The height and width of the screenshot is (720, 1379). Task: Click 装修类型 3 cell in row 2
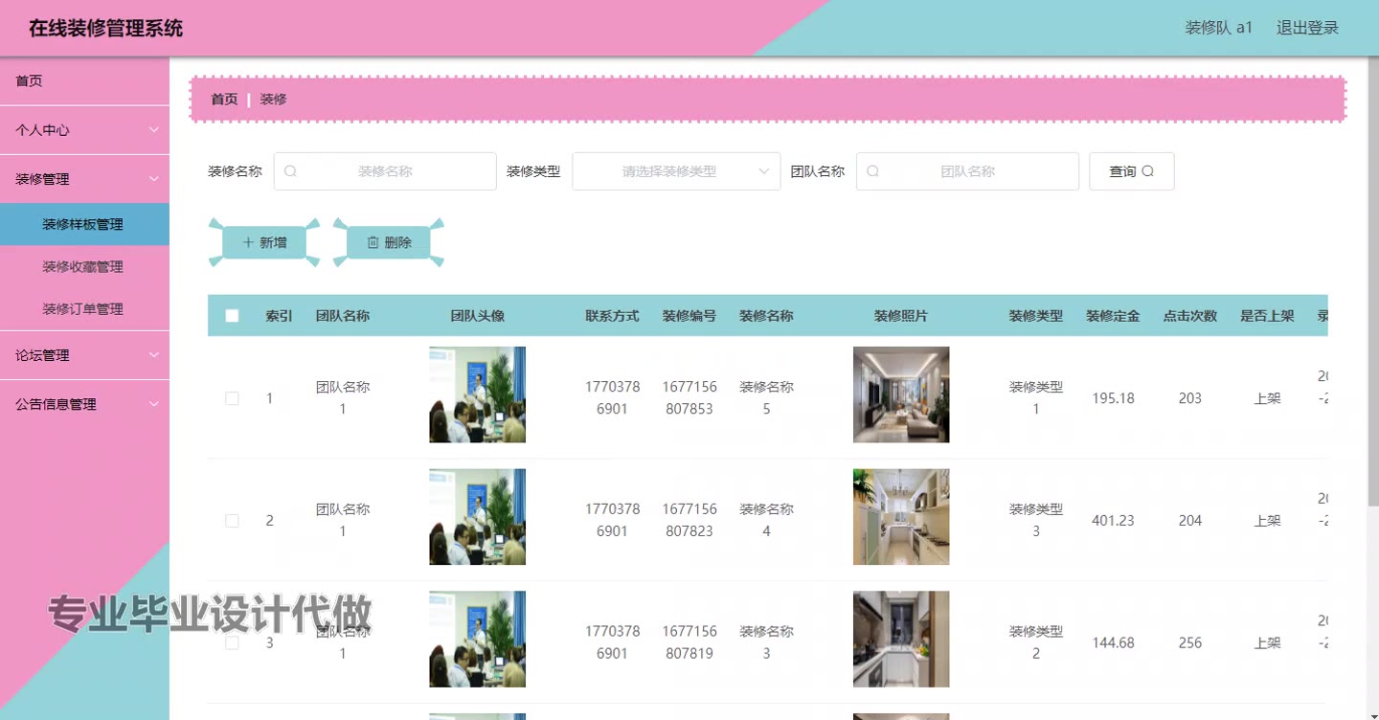click(x=1036, y=520)
